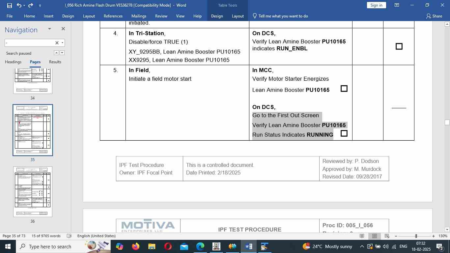Switch to Results in Navigation pane

[x=55, y=62]
